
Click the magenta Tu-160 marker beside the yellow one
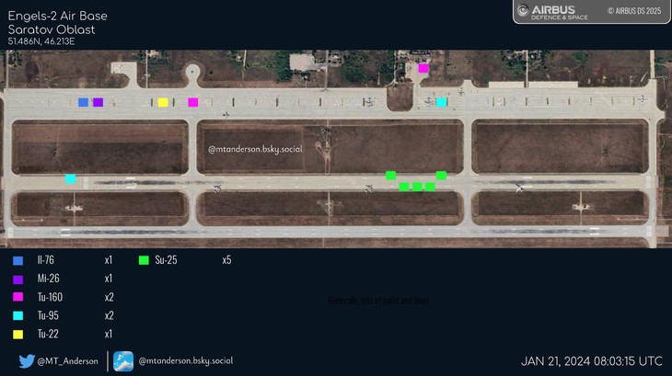click(193, 102)
